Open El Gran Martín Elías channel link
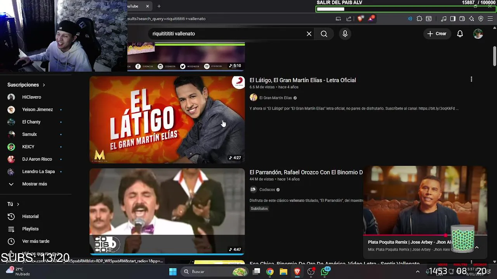The height and width of the screenshot is (279, 497). point(275,98)
